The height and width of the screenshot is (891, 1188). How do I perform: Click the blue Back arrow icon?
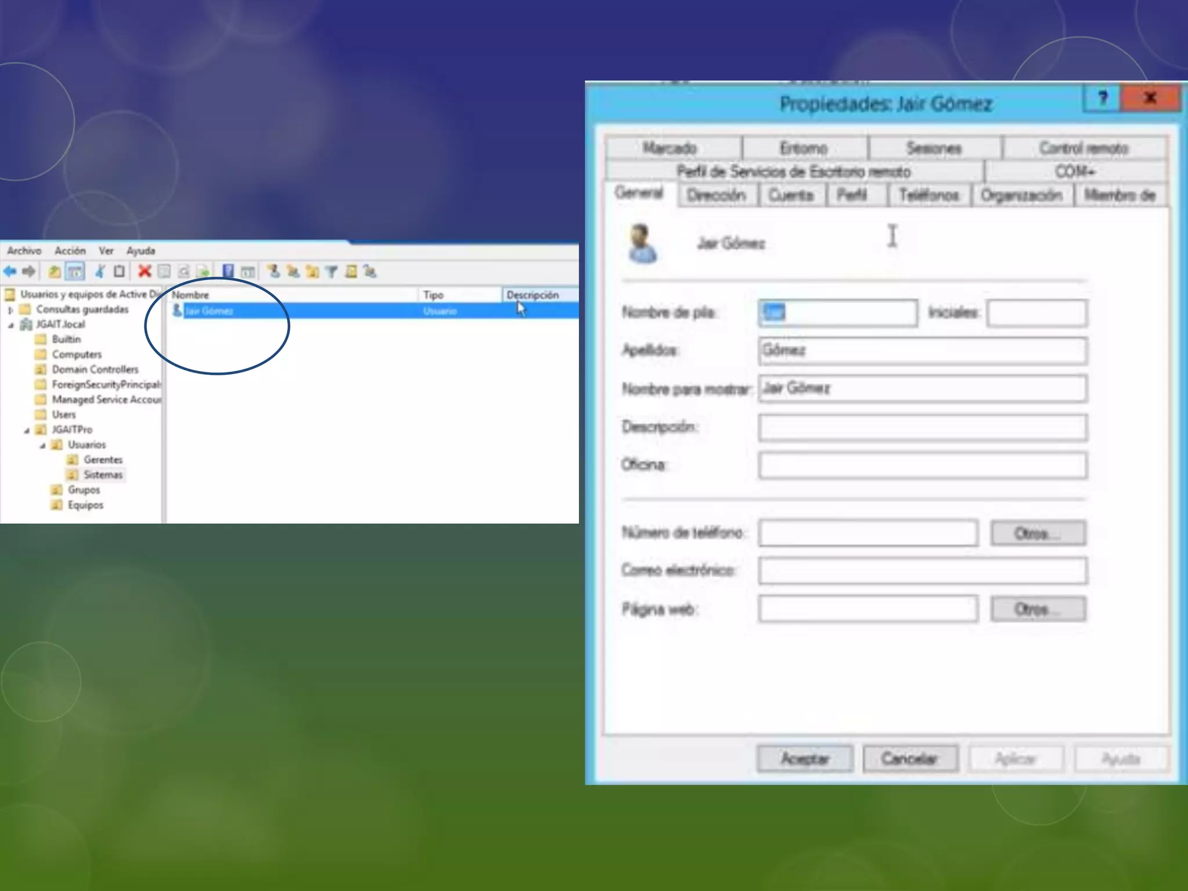[10, 271]
